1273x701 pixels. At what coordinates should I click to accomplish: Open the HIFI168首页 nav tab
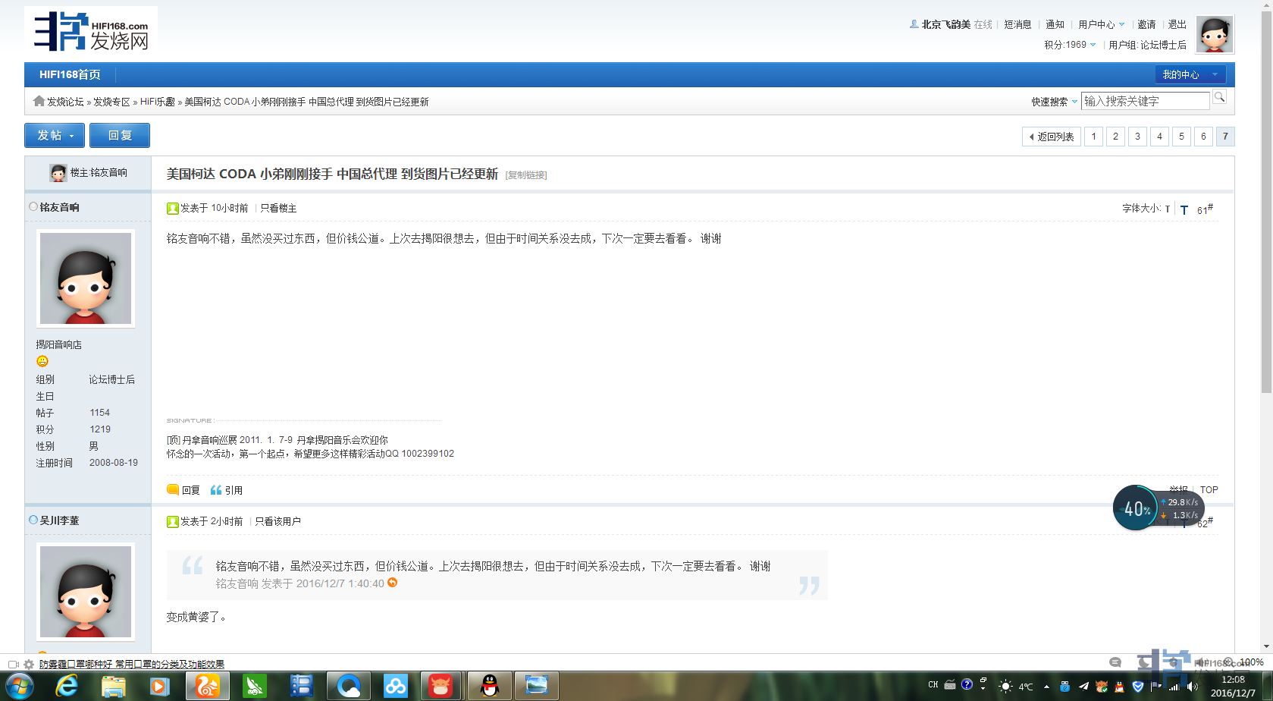[70, 74]
